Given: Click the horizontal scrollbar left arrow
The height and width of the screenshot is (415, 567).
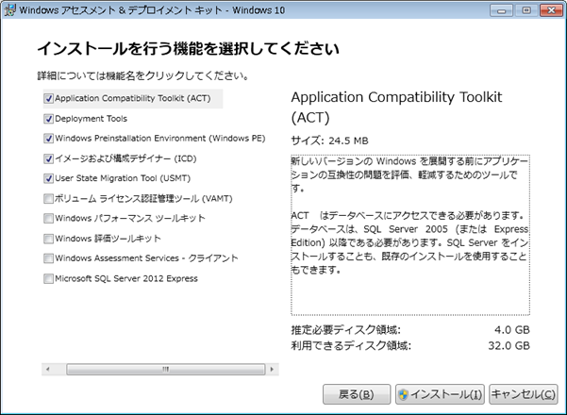Looking at the screenshot, I should click(48, 369).
